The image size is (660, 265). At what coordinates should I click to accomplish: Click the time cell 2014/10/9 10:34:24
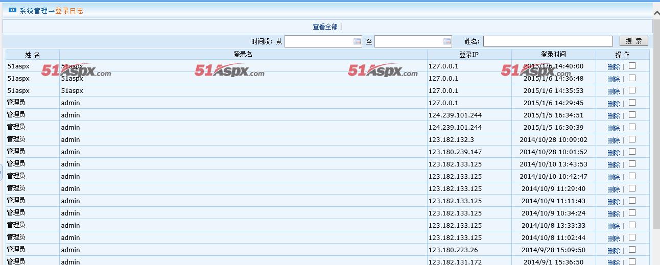click(553, 213)
